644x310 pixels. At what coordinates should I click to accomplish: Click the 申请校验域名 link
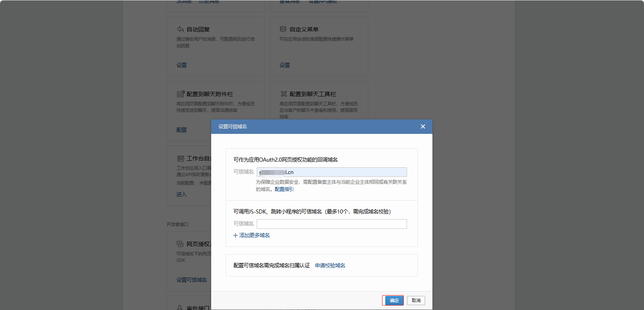click(330, 265)
